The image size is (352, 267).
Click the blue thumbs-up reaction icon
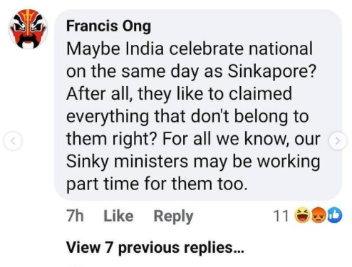click(335, 215)
